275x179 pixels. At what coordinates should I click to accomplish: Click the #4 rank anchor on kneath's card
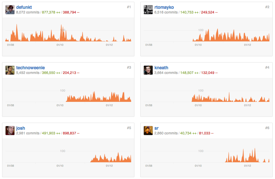tap(267, 67)
